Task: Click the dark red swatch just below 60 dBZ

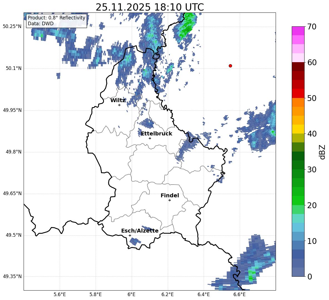Action: 298,67
